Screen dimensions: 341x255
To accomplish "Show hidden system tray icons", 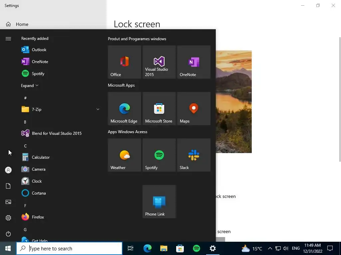I will click(270, 248).
